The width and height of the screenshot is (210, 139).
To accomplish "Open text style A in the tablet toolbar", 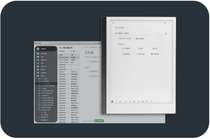I will click(120, 101).
